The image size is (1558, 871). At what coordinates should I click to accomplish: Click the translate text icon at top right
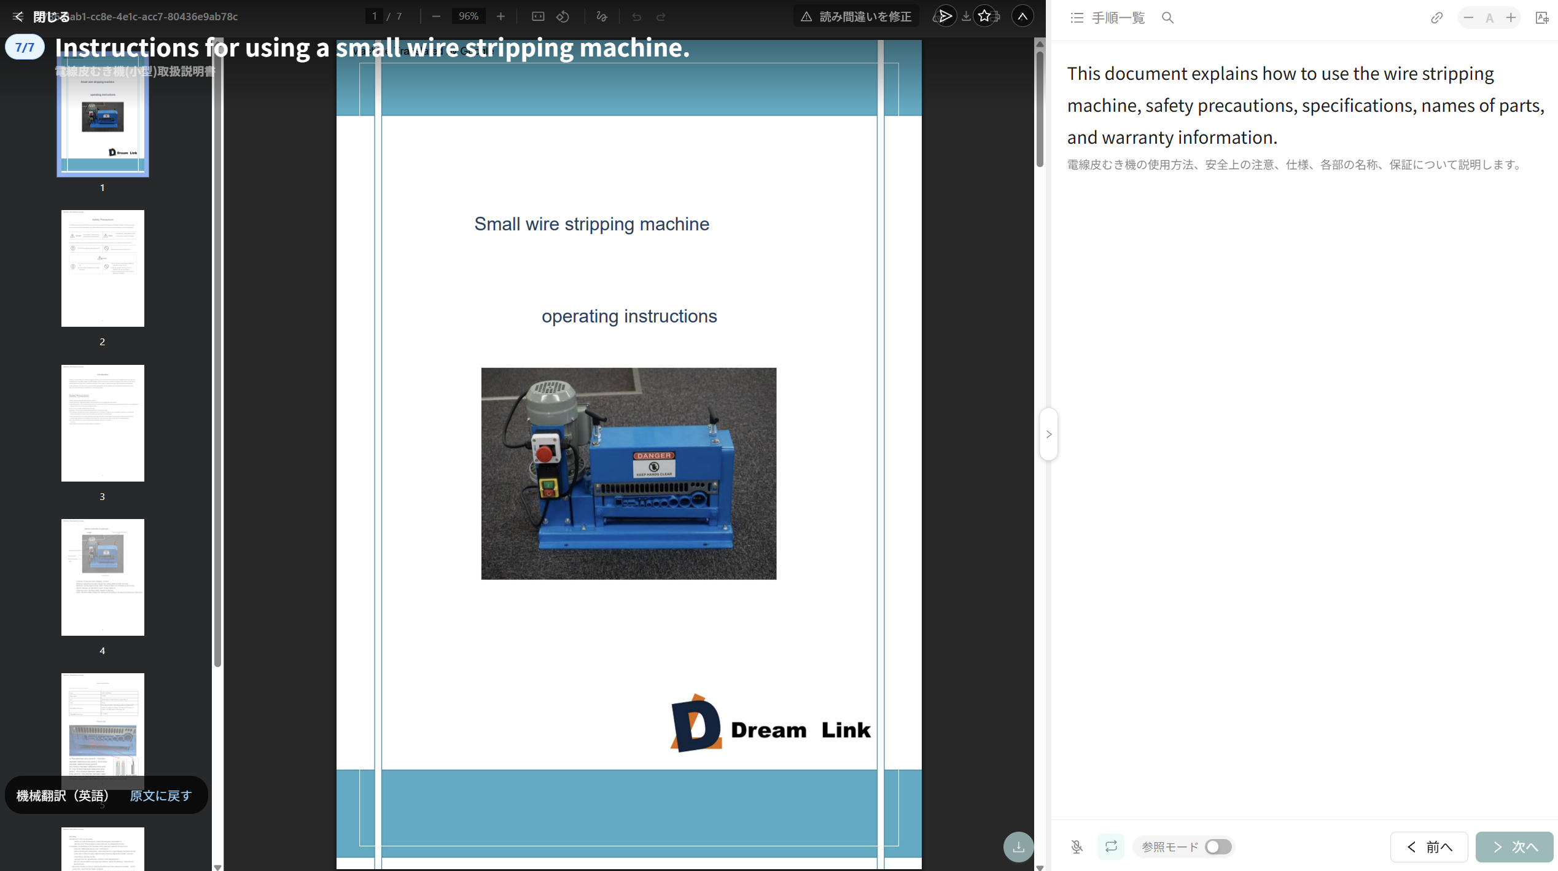[x=1542, y=18]
